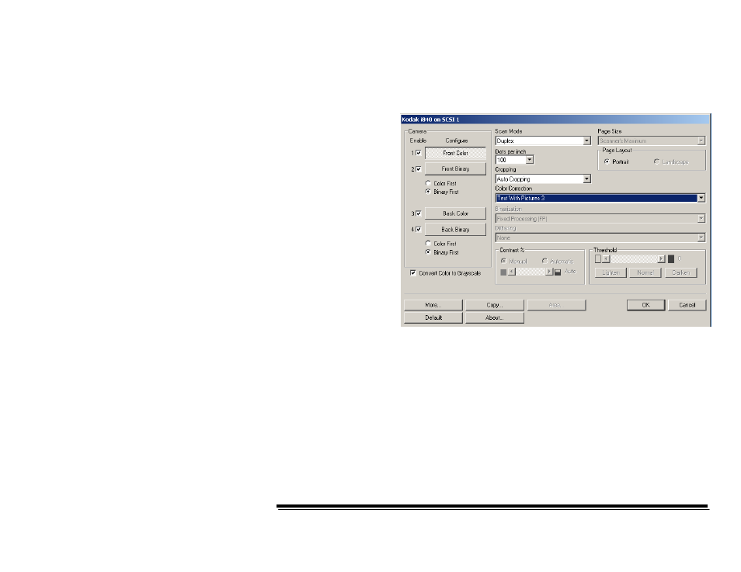This screenshot has width=741, height=572.
Task: Click the Threshold slider left arrow
Action: [606, 259]
